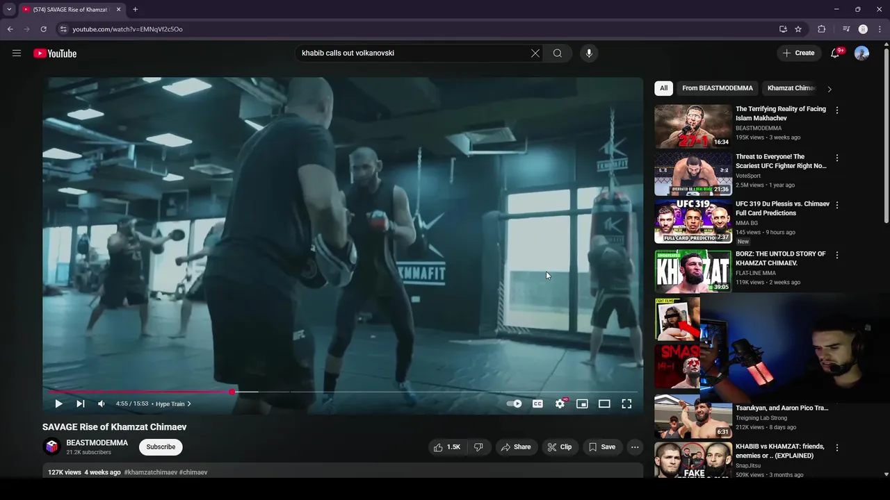Screen dimensions: 890x500
Task: Clear the search box text
Action: point(535,53)
